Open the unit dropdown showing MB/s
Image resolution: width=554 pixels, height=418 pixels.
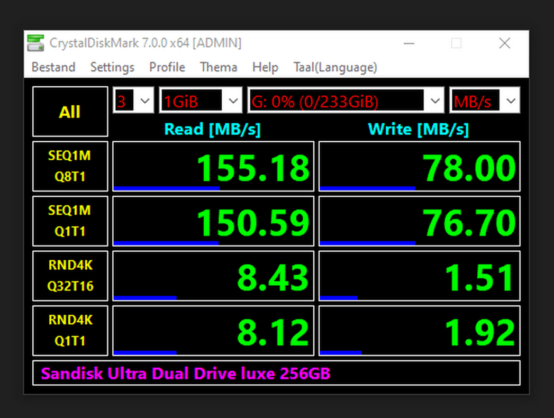point(484,101)
